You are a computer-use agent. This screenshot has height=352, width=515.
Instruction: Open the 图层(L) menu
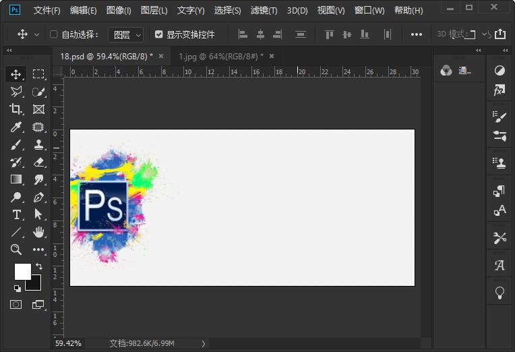coord(154,11)
